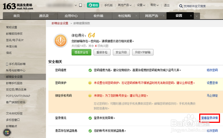223x138 pixels.
Task: Click the score value 64
Action: (92, 35)
